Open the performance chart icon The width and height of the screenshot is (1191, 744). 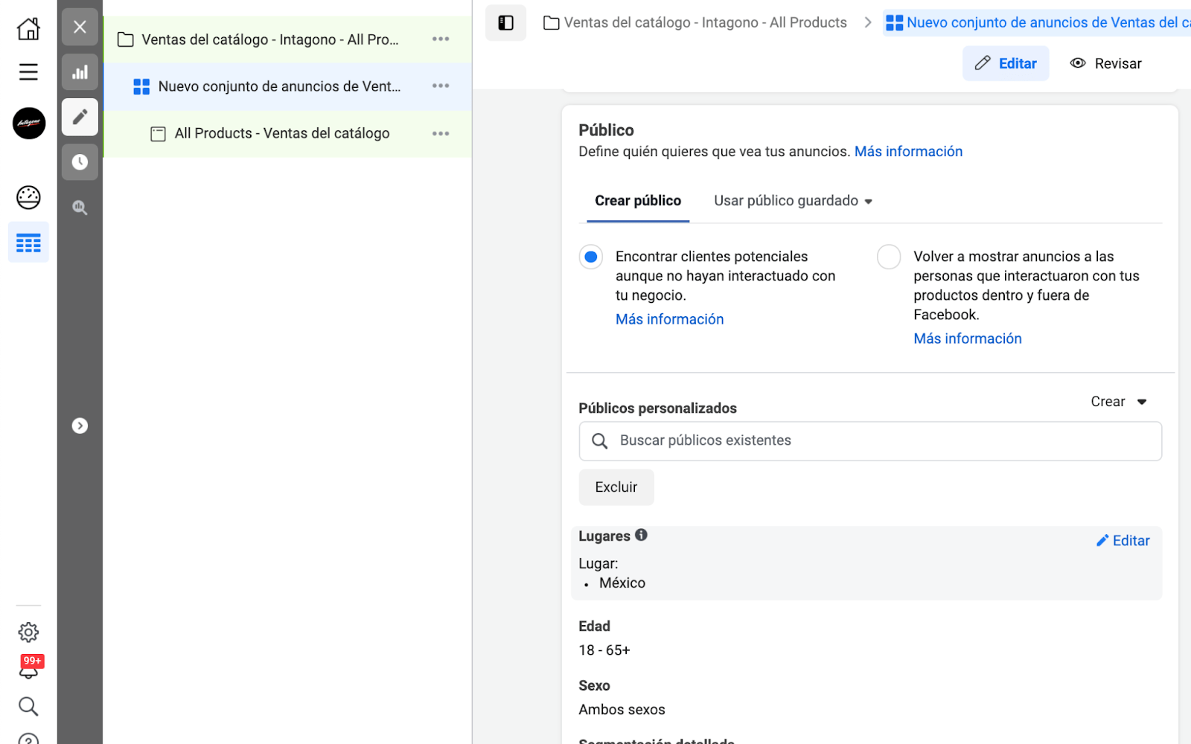click(x=80, y=72)
